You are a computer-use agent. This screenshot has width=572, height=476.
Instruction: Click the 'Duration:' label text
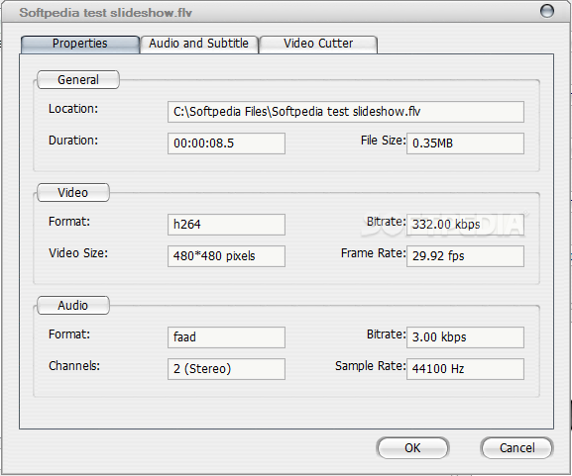73,141
